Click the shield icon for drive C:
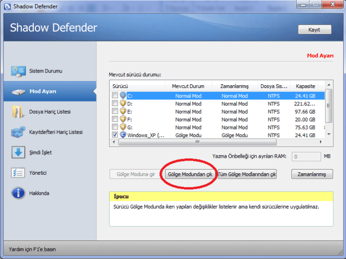 (123, 96)
